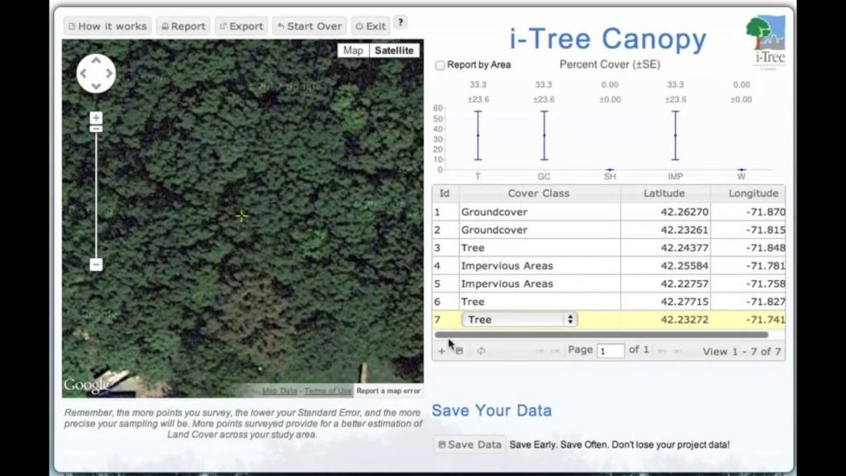
Task: Enable the Report by Area checkbox
Action: pyautogui.click(x=440, y=65)
